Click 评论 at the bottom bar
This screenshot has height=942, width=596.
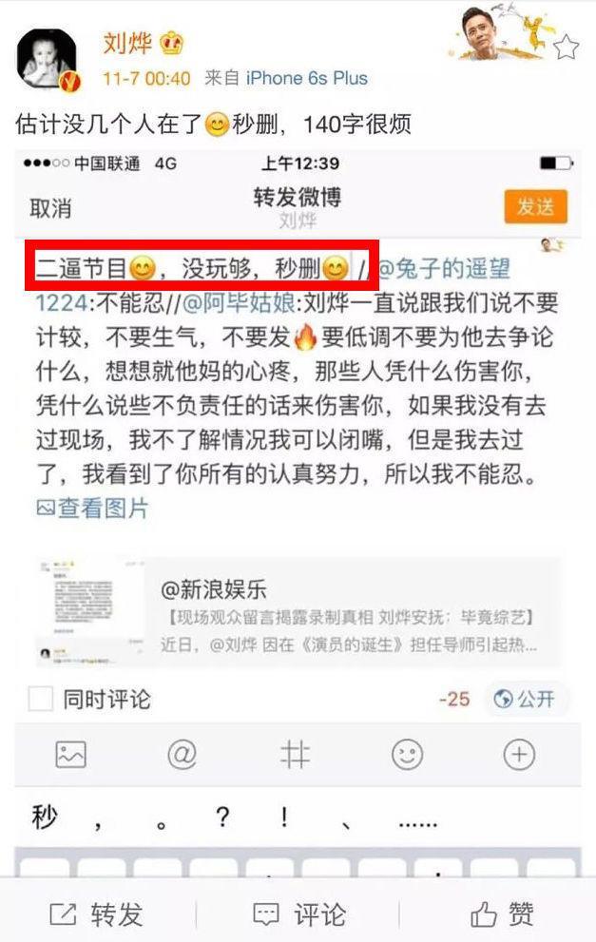tap(299, 914)
